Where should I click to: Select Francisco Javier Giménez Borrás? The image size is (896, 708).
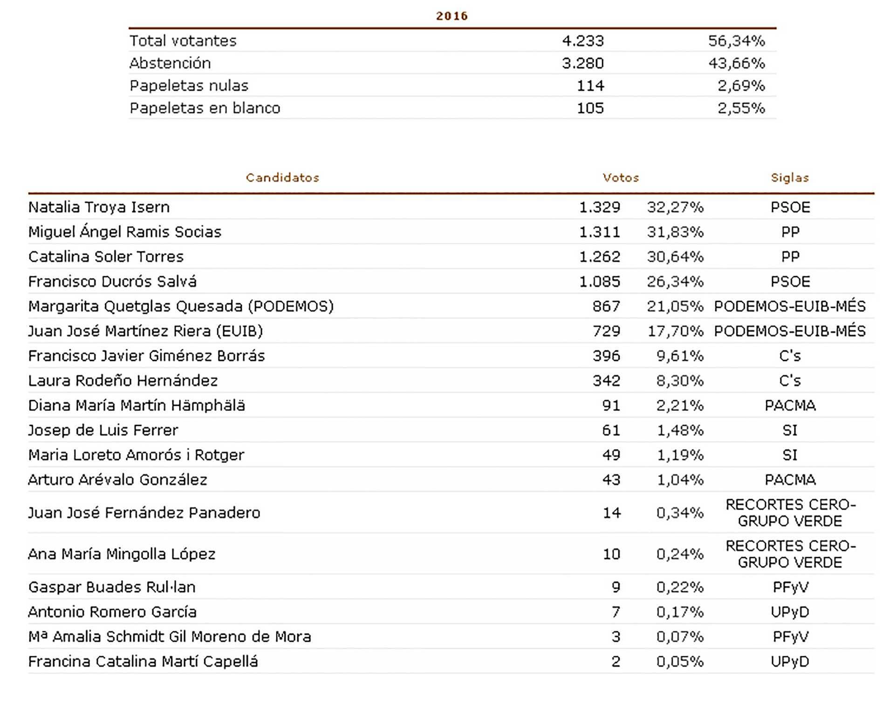[146, 355]
